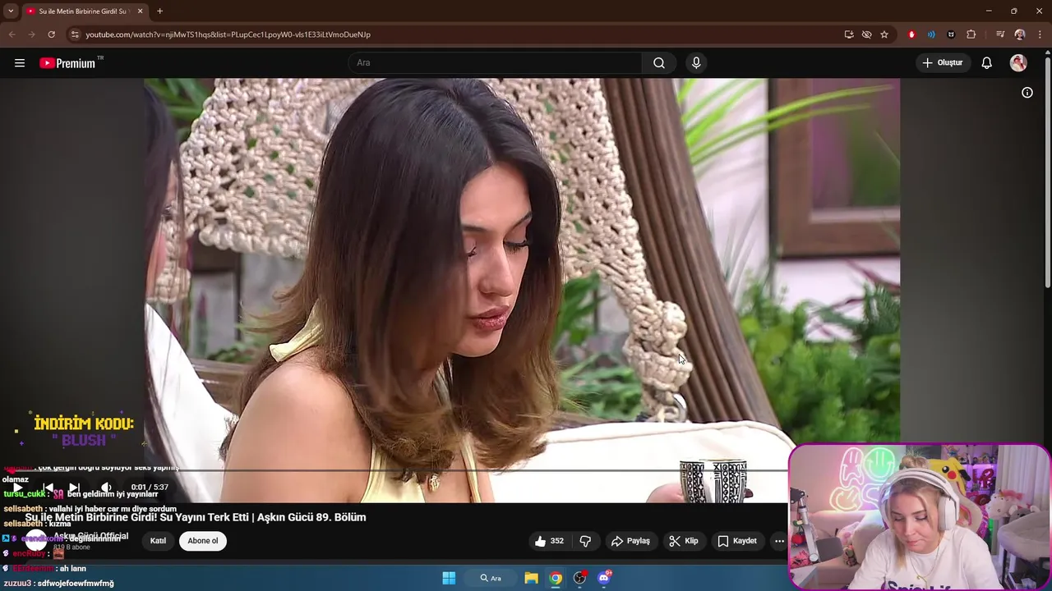
Task: Start voice search with microphone icon
Action: click(696, 63)
